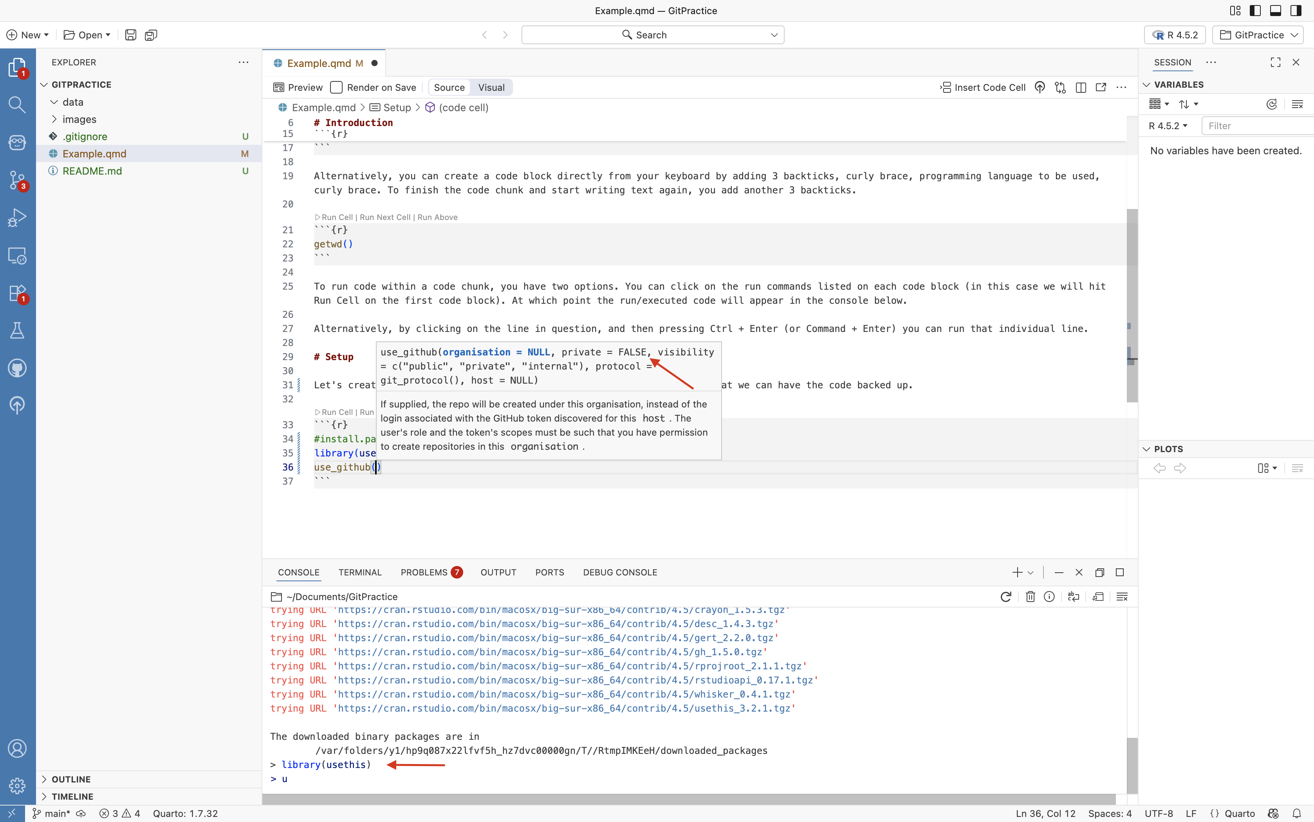Open the Search view in the activity bar
This screenshot has height=822, width=1314.
tap(17, 105)
